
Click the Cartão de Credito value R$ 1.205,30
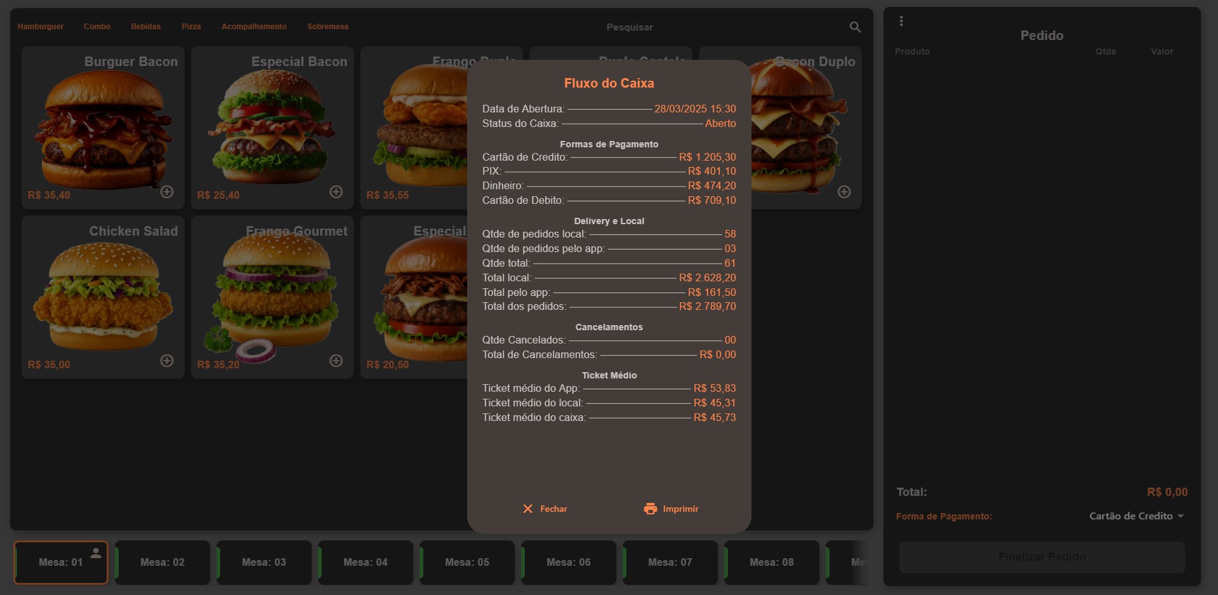tap(708, 157)
